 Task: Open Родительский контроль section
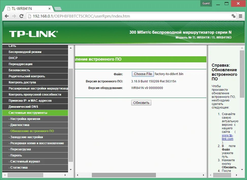pyautogui.click(x=35, y=76)
